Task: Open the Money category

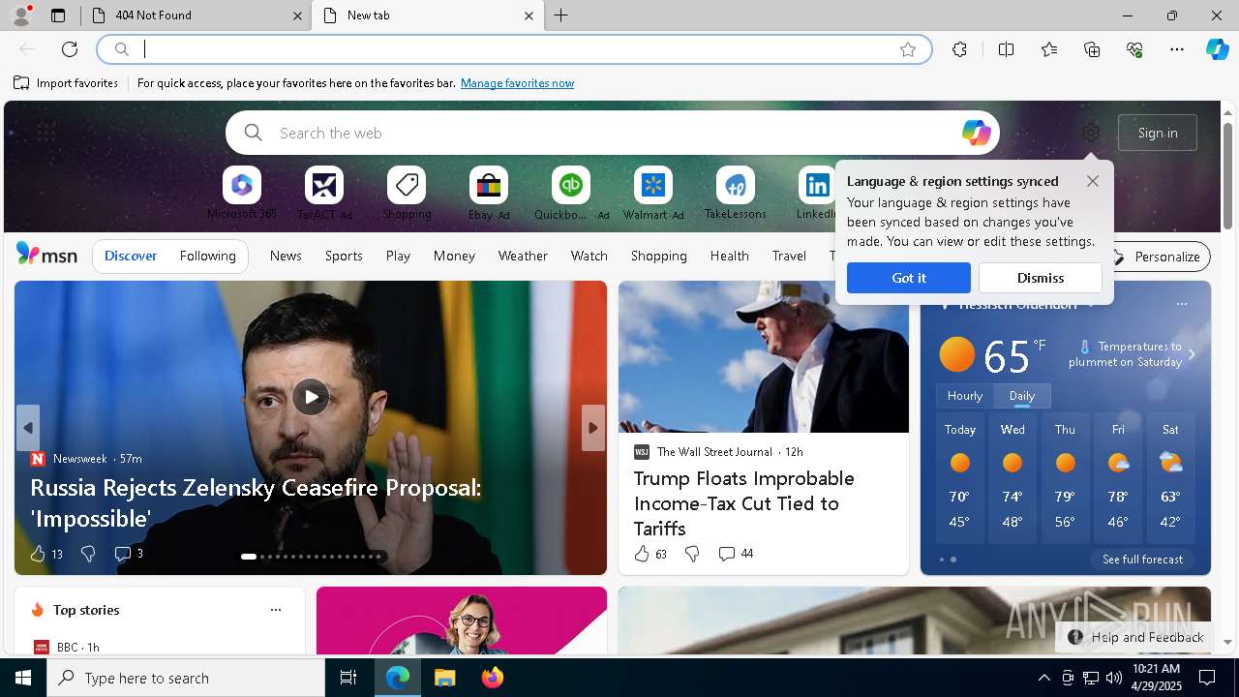Action: point(454,256)
